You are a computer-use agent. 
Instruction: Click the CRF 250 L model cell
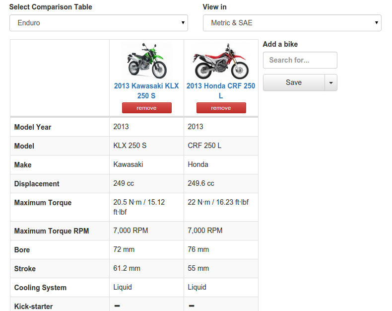(x=221, y=146)
